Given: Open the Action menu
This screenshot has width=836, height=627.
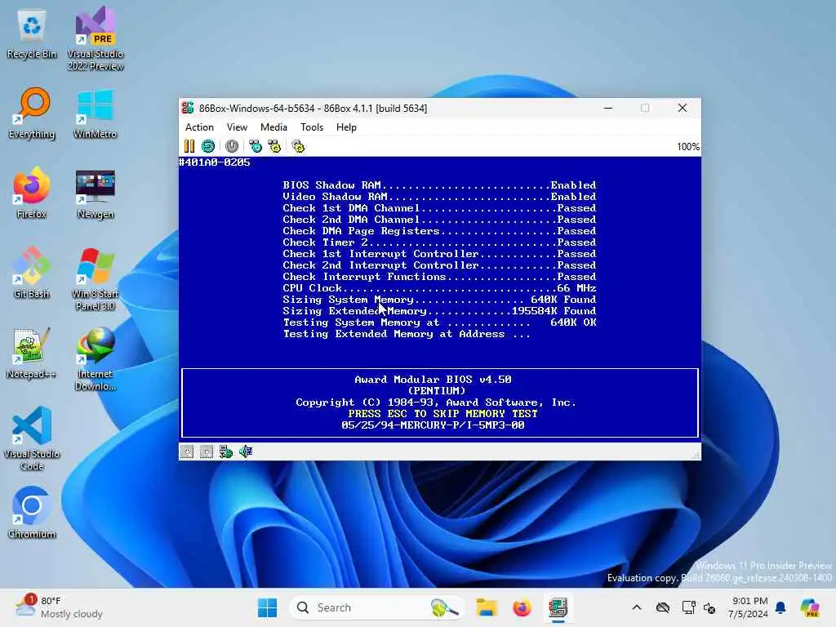Looking at the screenshot, I should [x=199, y=127].
